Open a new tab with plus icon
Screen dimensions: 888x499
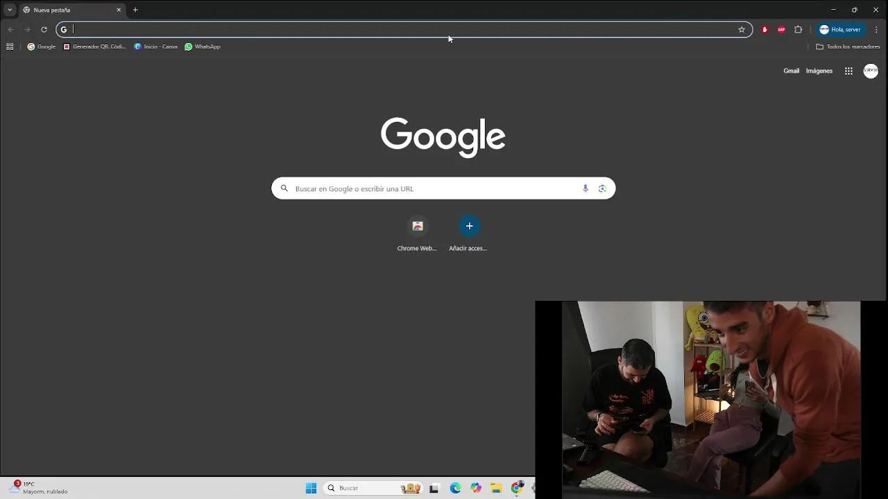point(135,10)
